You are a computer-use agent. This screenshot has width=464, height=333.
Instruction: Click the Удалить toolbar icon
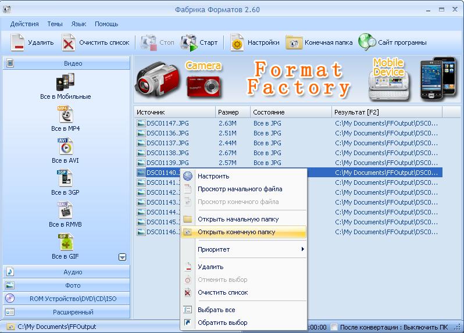(17, 42)
